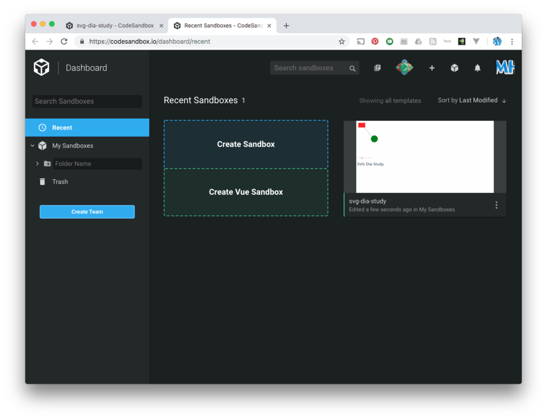This screenshot has width=547, height=420.
Task: Open the user avatar menu
Action: click(x=505, y=67)
